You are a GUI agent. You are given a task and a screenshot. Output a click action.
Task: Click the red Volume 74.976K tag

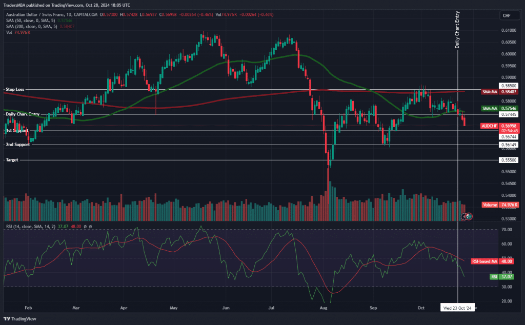pos(500,205)
